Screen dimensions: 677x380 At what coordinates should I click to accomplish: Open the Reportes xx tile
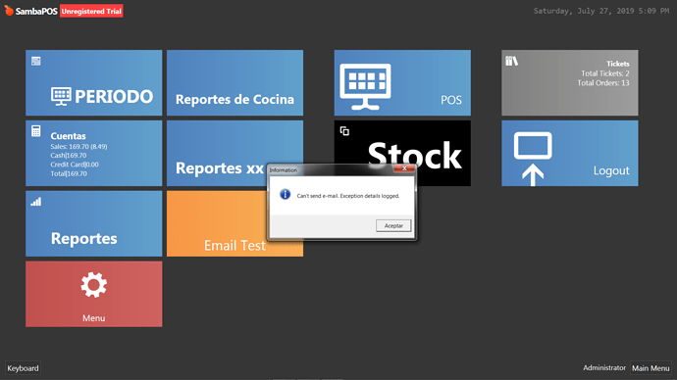217,154
